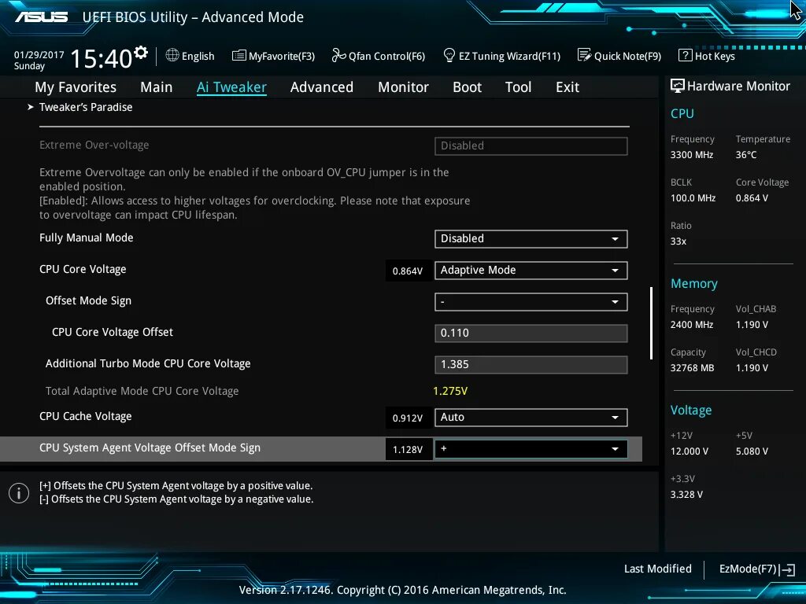Click the Memory section heading

click(694, 283)
